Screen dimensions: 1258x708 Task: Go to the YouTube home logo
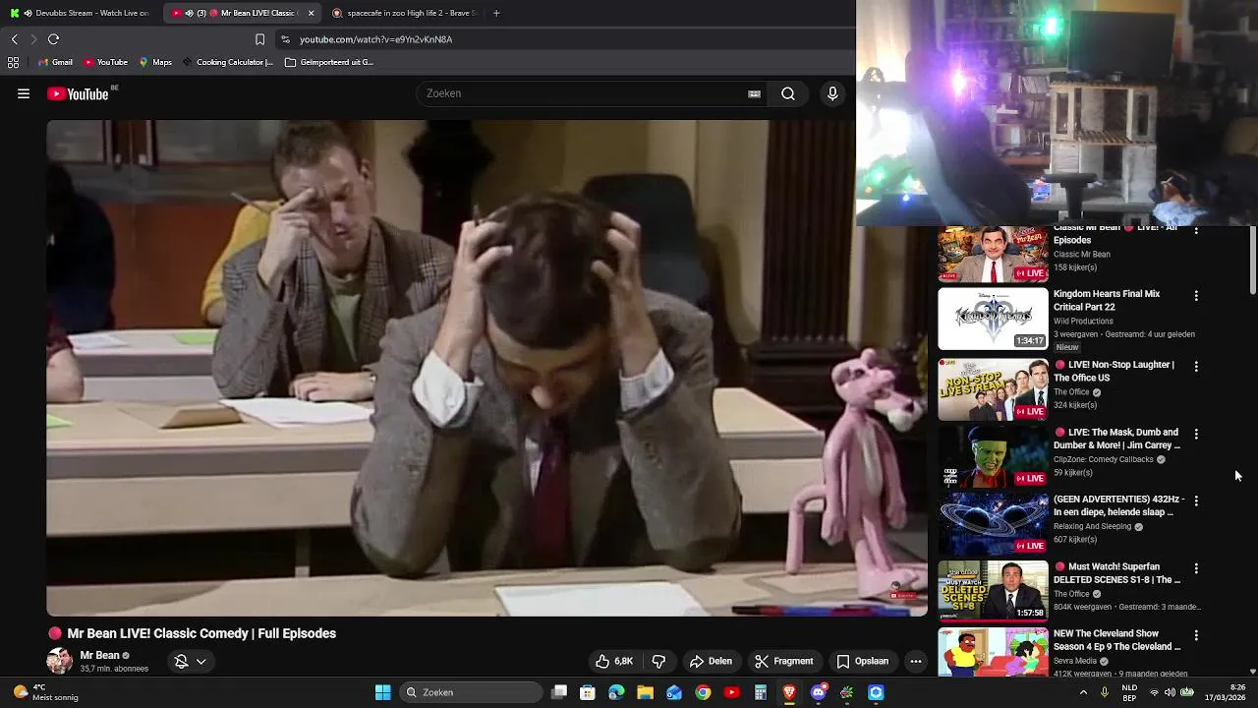tap(78, 93)
